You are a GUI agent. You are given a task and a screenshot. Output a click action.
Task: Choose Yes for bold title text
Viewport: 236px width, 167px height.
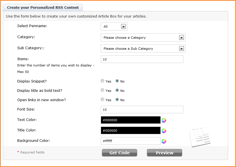(x=102, y=90)
